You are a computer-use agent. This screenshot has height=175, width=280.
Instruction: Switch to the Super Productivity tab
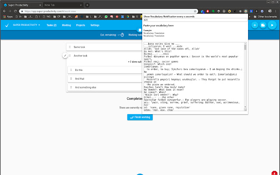(22, 5)
